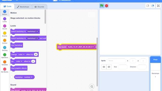Switch to small stage layout
The width and height of the screenshot is (162, 91).
(x=148, y=6)
